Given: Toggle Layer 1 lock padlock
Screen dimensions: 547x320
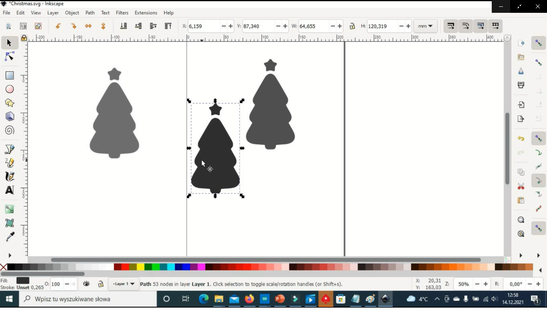Looking at the screenshot, I should (101, 284).
